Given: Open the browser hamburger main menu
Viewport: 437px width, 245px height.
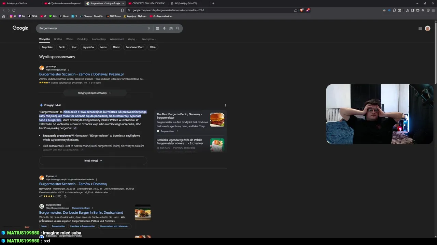Looking at the screenshot, I should click(x=433, y=10).
